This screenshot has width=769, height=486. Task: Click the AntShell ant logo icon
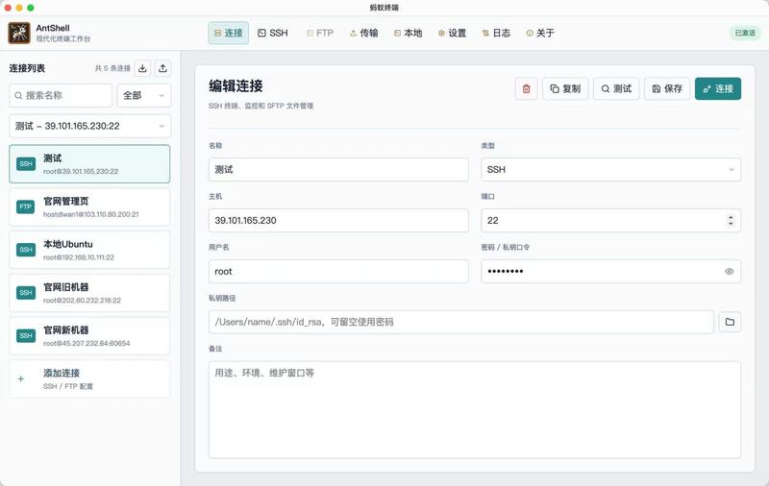pos(19,33)
